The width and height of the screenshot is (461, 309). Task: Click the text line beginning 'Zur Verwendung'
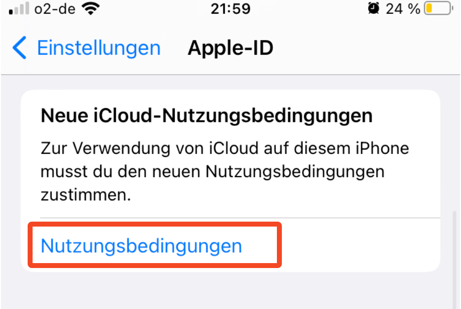pyautogui.click(x=225, y=148)
